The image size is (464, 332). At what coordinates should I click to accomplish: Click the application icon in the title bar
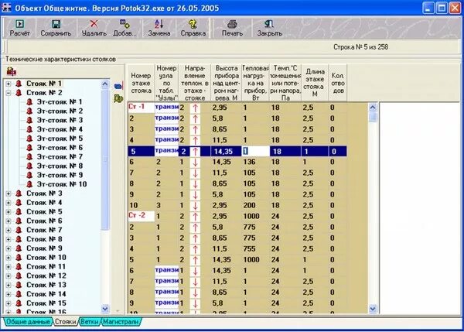(x=6, y=8)
